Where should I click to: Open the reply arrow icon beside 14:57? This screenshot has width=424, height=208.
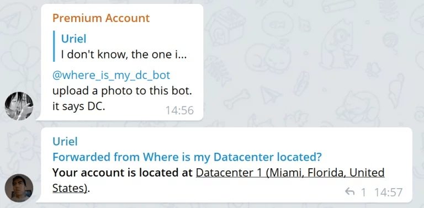point(349,192)
